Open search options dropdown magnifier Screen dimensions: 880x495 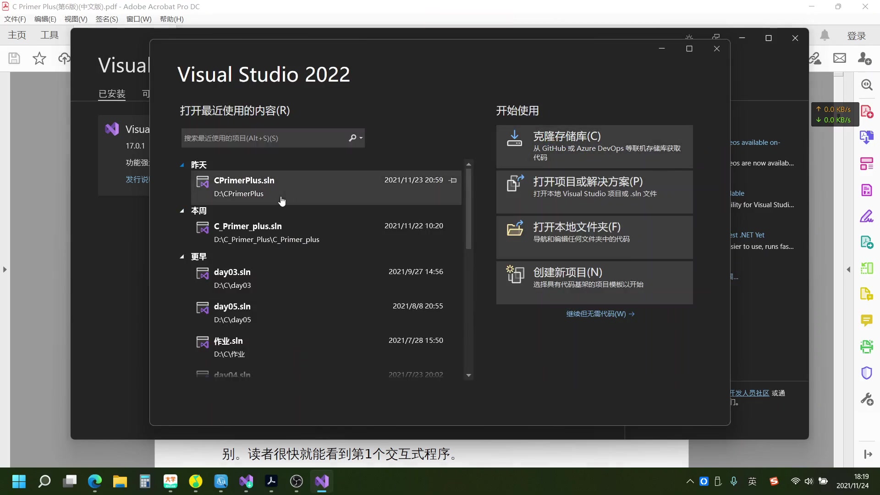pyautogui.click(x=355, y=138)
